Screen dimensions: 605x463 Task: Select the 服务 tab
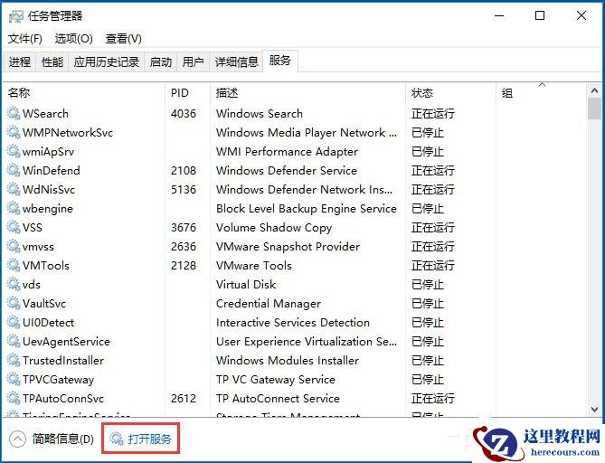(x=280, y=61)
